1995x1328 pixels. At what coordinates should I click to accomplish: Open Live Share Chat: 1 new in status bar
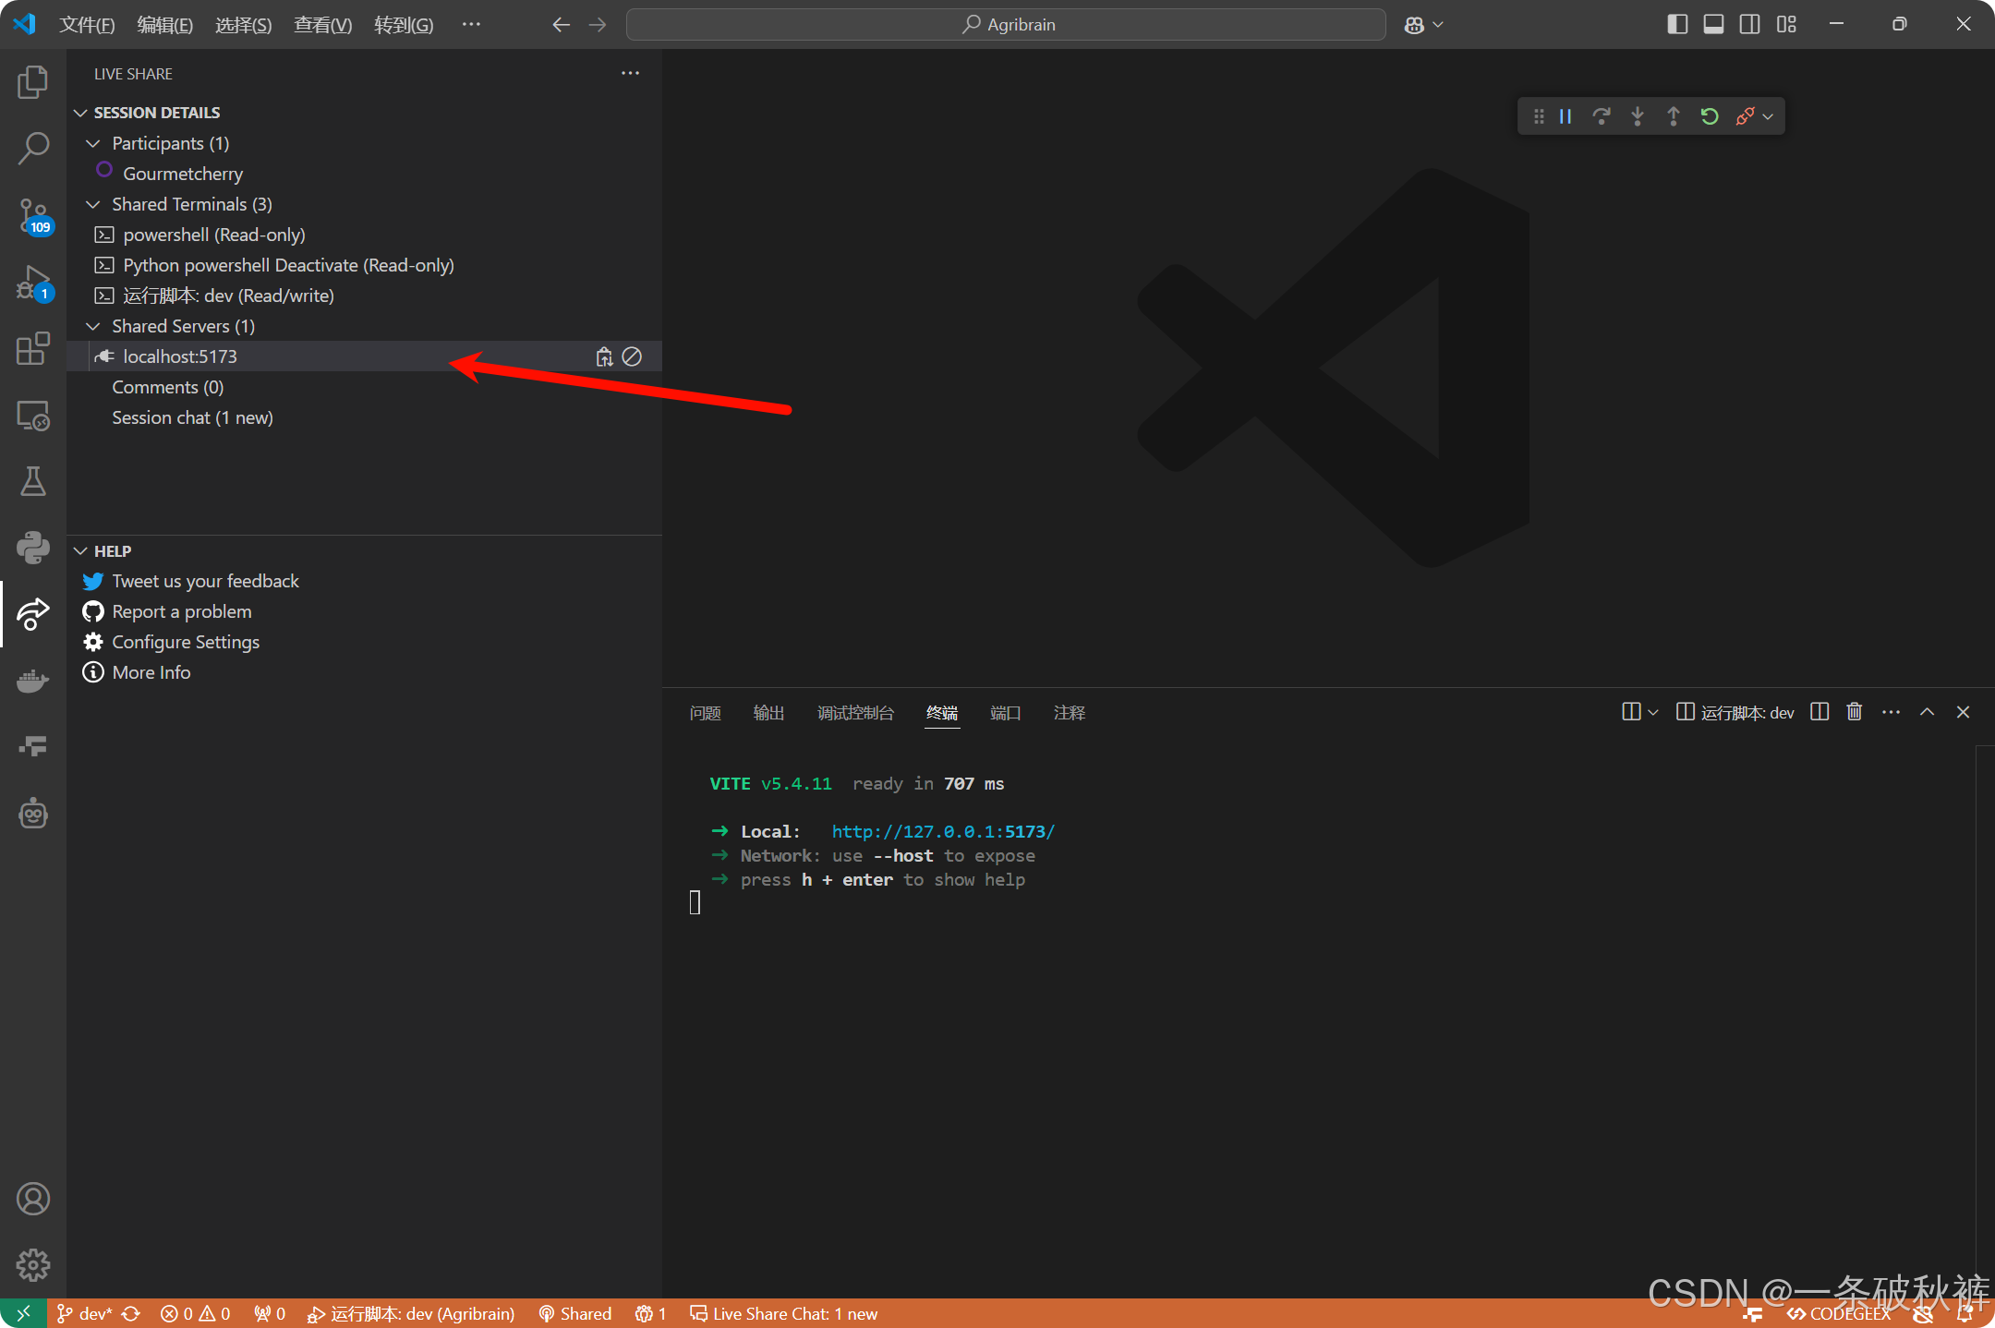click(x=784, y=1313)
